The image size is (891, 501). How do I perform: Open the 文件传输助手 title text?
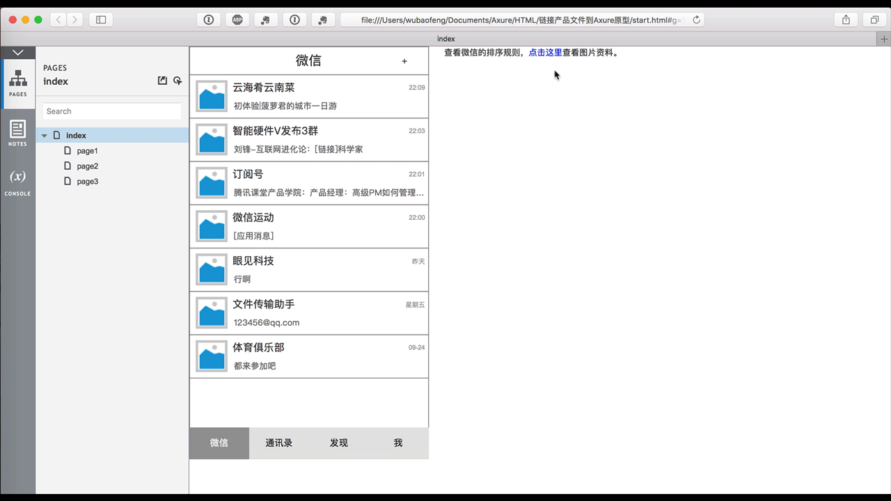(x=264, y=304)
